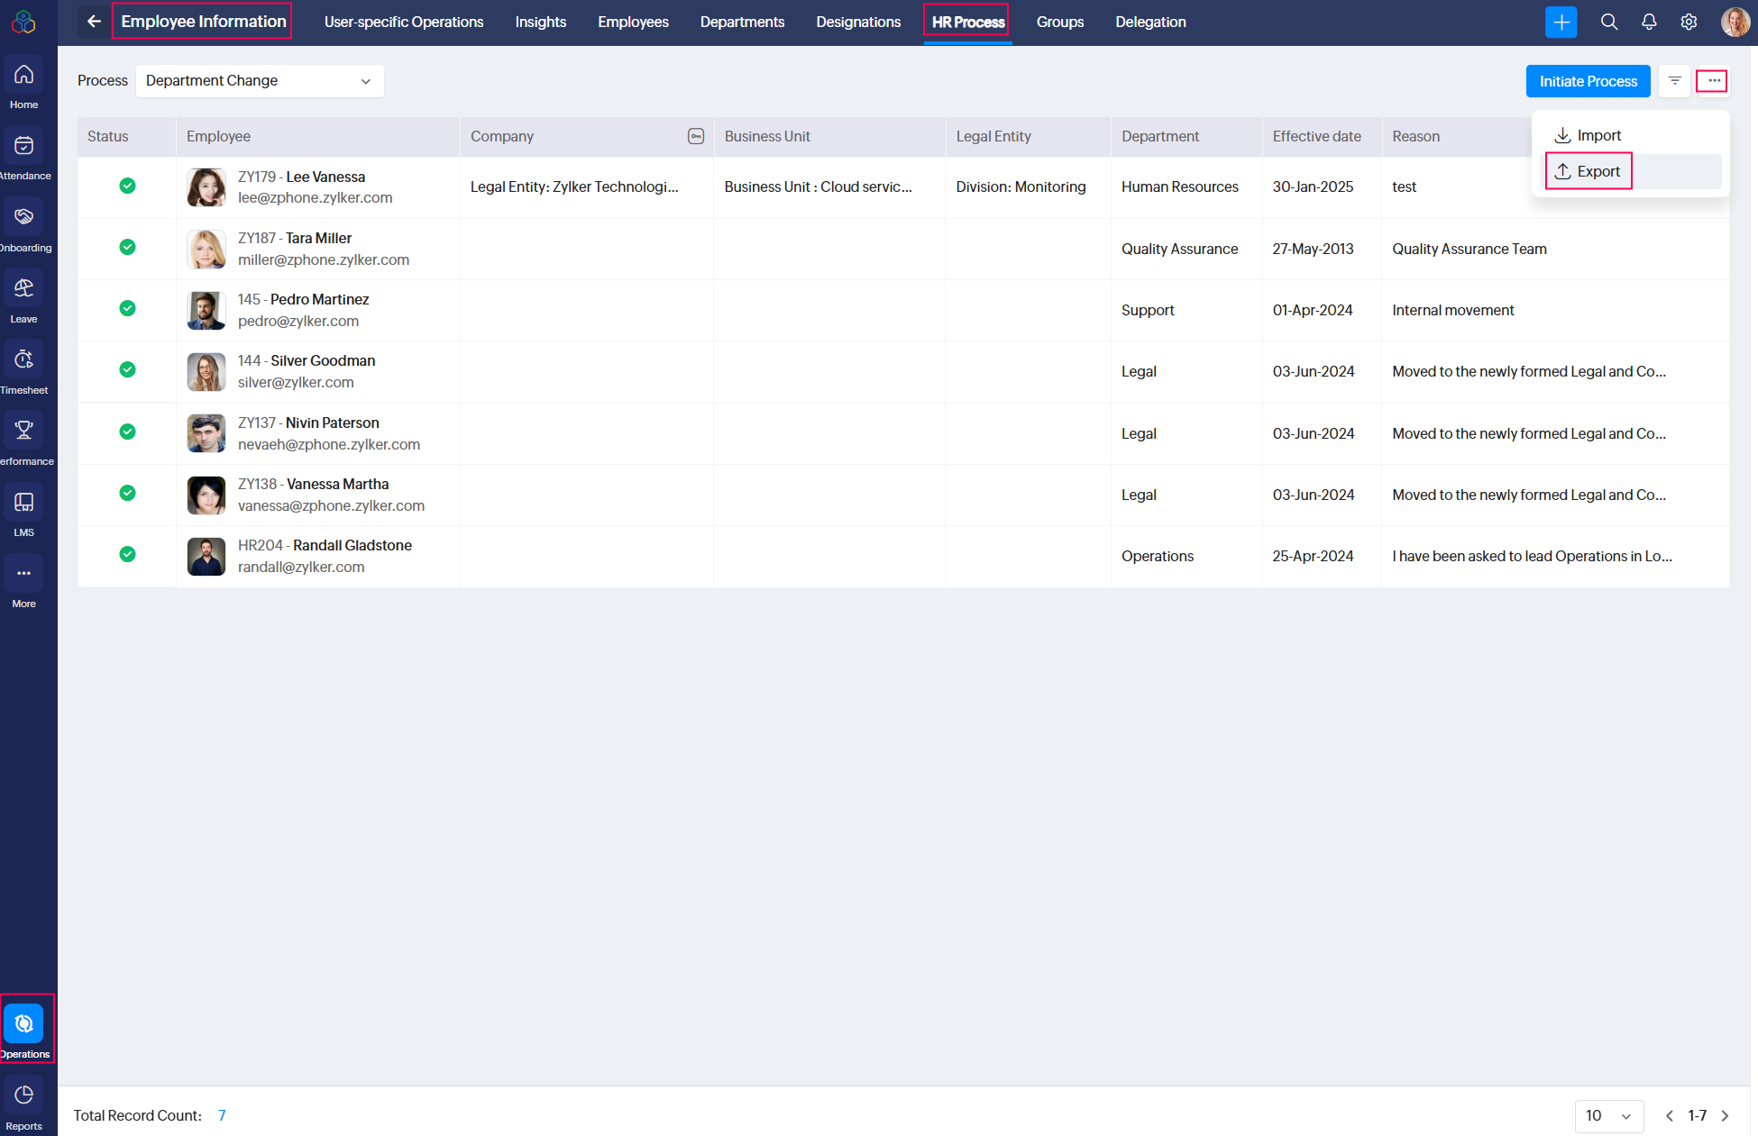1758x1136 pixels.
Task: Open the Onboarding sidebar icon
Action: 24,217
